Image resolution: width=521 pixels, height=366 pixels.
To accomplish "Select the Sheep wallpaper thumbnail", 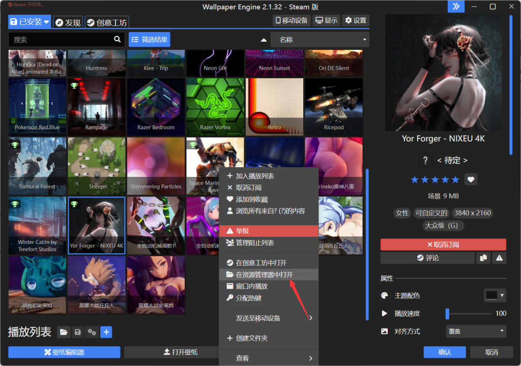I will pos(96,166).
